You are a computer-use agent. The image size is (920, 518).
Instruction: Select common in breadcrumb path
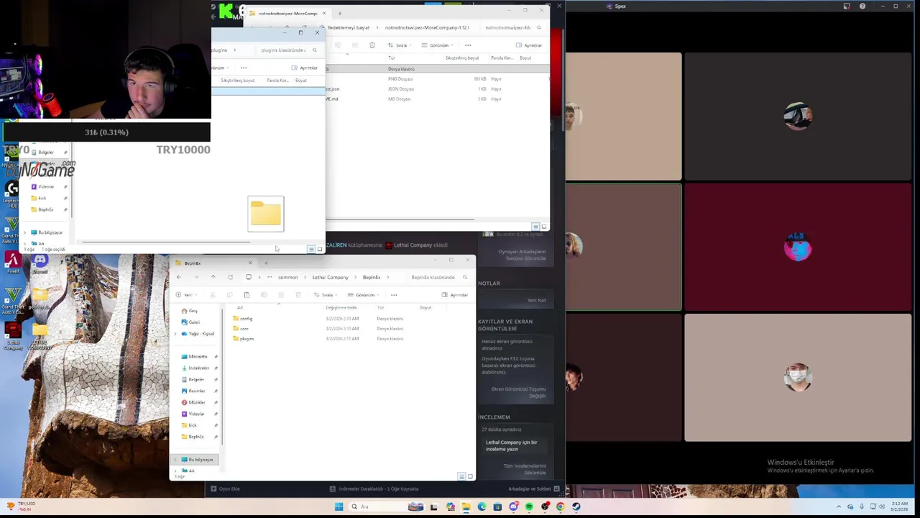[x=287, y=277]
